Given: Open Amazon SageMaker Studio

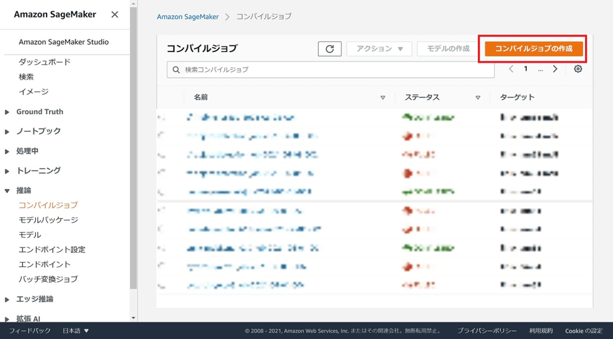Looking at the screenshot, I should point(63,42).
